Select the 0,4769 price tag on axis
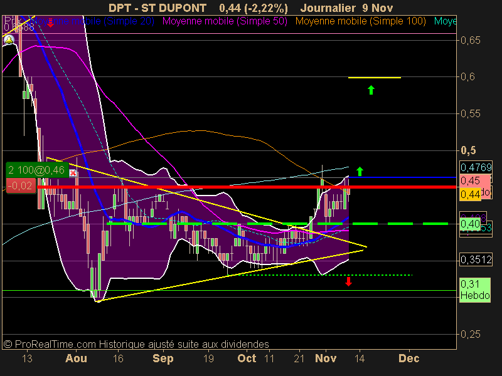 [x=476, y=167]
